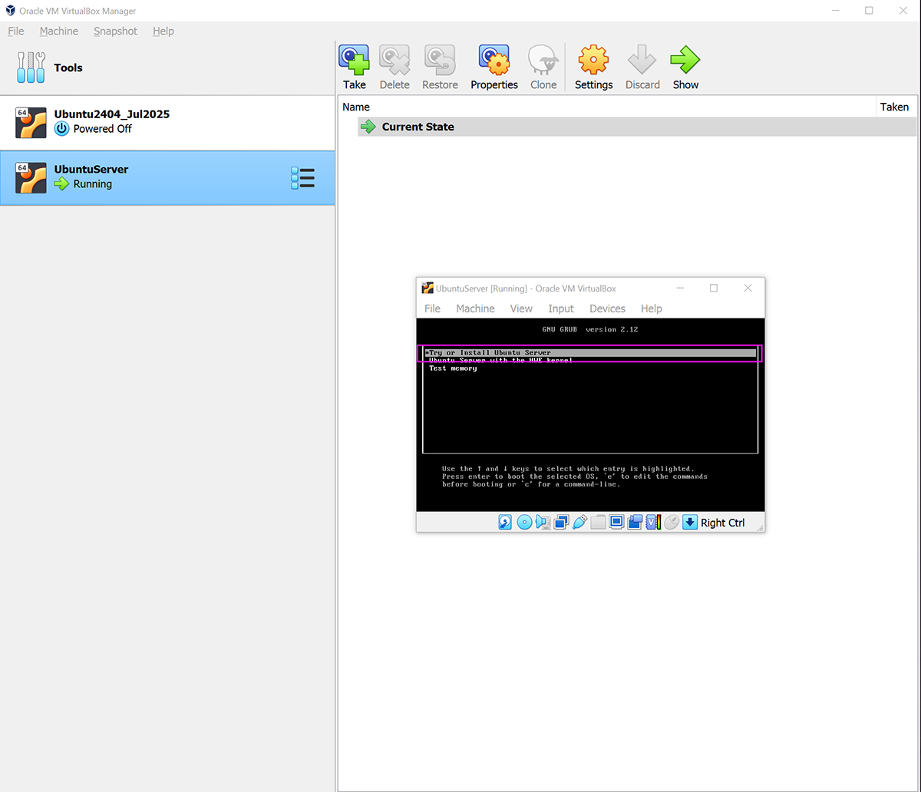Click the audio indicator in VM status bar
921x792 pixels.
click(x=543, y=522)
